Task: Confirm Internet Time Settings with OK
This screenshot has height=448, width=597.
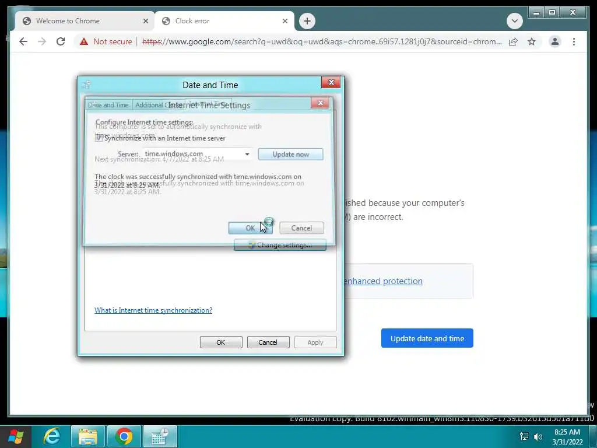Action: click(x=250, y=228)
